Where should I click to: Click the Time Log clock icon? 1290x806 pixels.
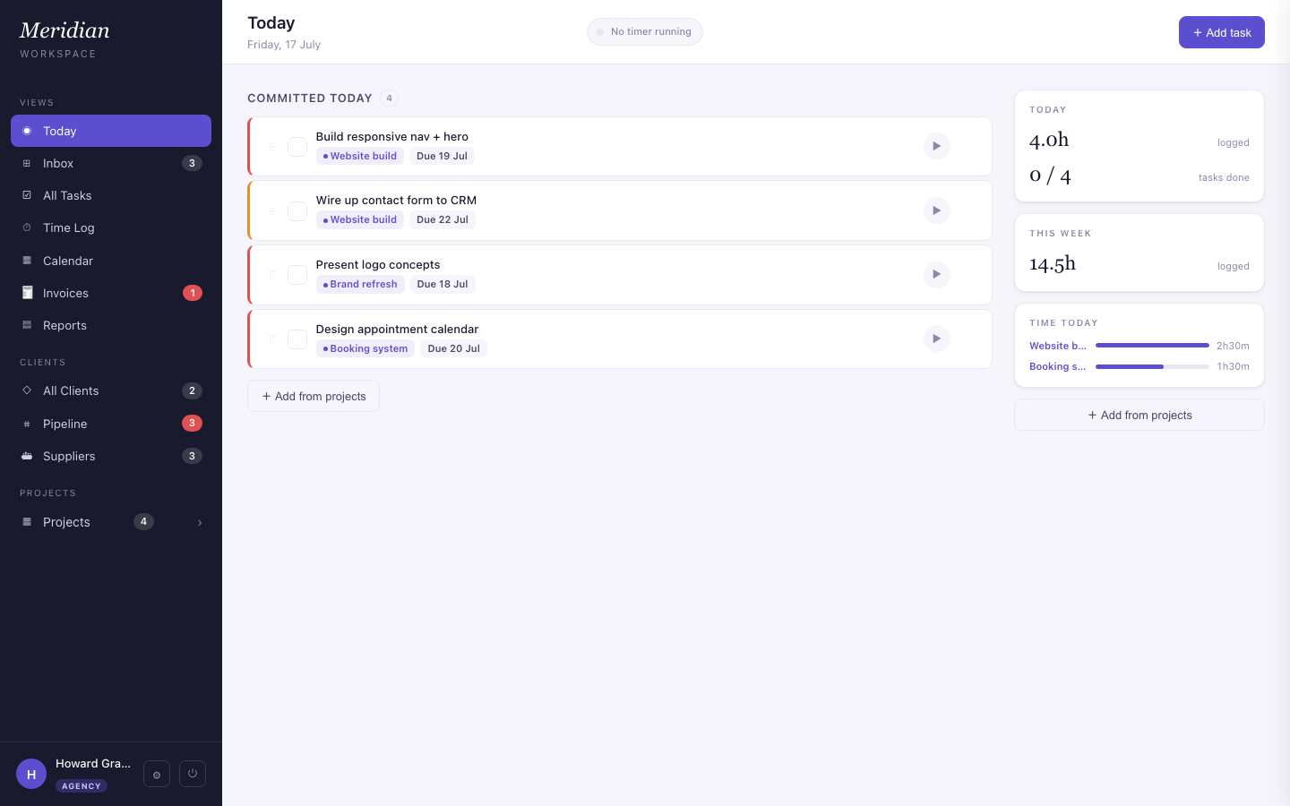pyautogui.click(x=27, y=227)
